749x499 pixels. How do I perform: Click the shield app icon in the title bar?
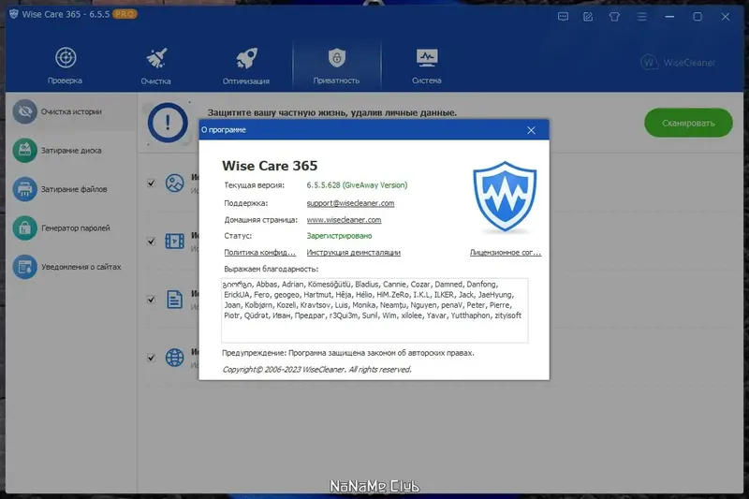tap(14, 14)
